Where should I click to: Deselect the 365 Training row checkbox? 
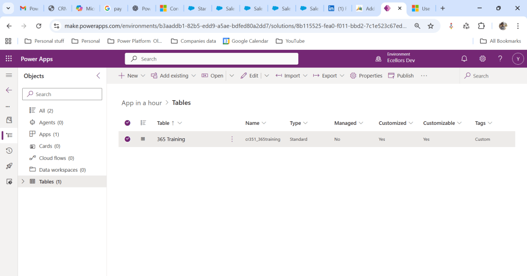(x=127, y=139)
